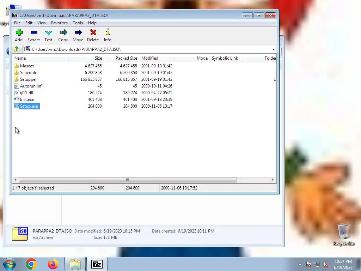The width and height of the screenshot is (361, 271).
Task: Click Schedule modified date 2001-09-19 01:42
Action: 157,73
